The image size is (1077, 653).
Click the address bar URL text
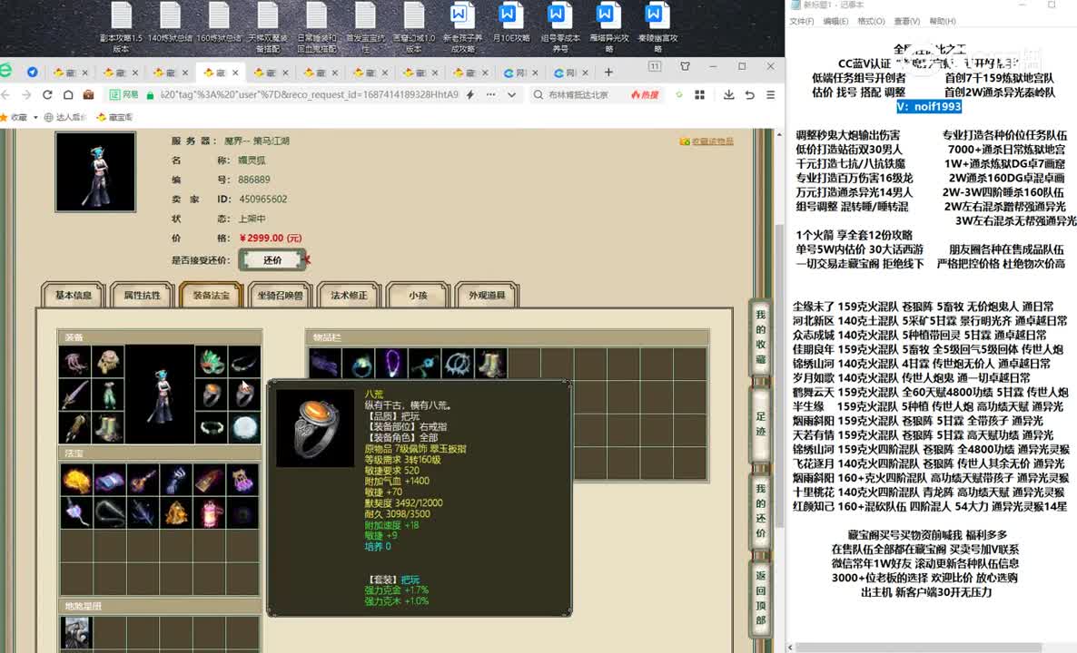(309, 94)
